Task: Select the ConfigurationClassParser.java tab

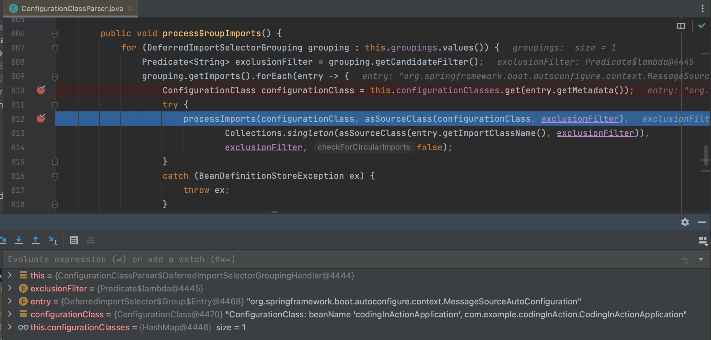Action: click(x=72, y=8)
